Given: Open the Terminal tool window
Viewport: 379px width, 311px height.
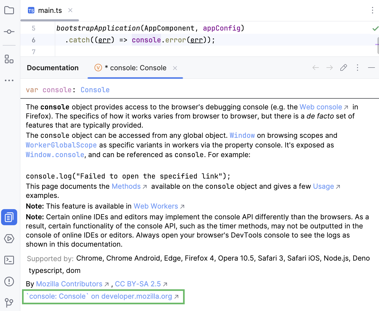Looking at the screenshot, I should (x=9, y=260).
